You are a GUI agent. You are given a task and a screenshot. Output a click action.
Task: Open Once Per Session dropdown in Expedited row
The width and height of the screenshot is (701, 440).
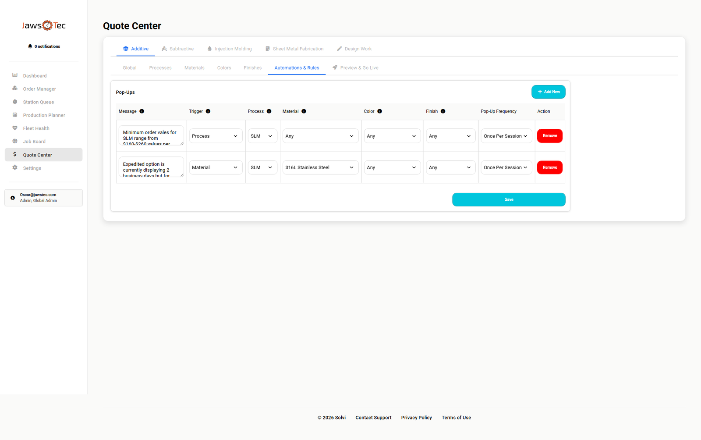coord(506,167)
